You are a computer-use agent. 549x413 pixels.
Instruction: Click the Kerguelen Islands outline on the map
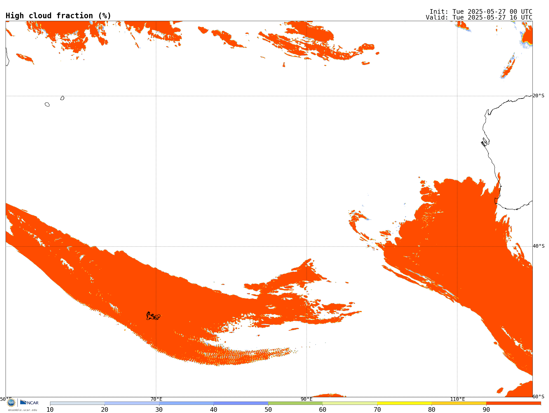(153, 316)
